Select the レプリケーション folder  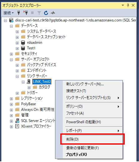pyautogui.click(x=32, y=98)
